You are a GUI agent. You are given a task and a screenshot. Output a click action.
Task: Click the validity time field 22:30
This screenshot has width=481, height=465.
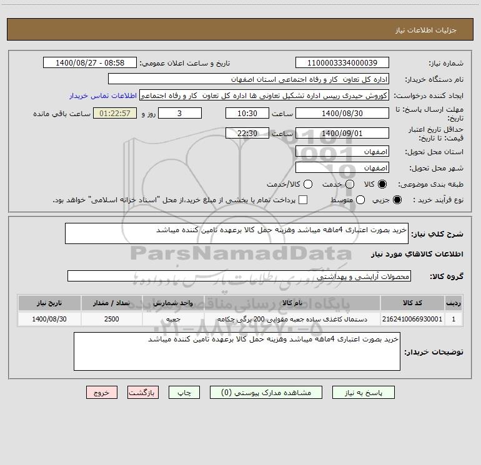pos(247,133)
